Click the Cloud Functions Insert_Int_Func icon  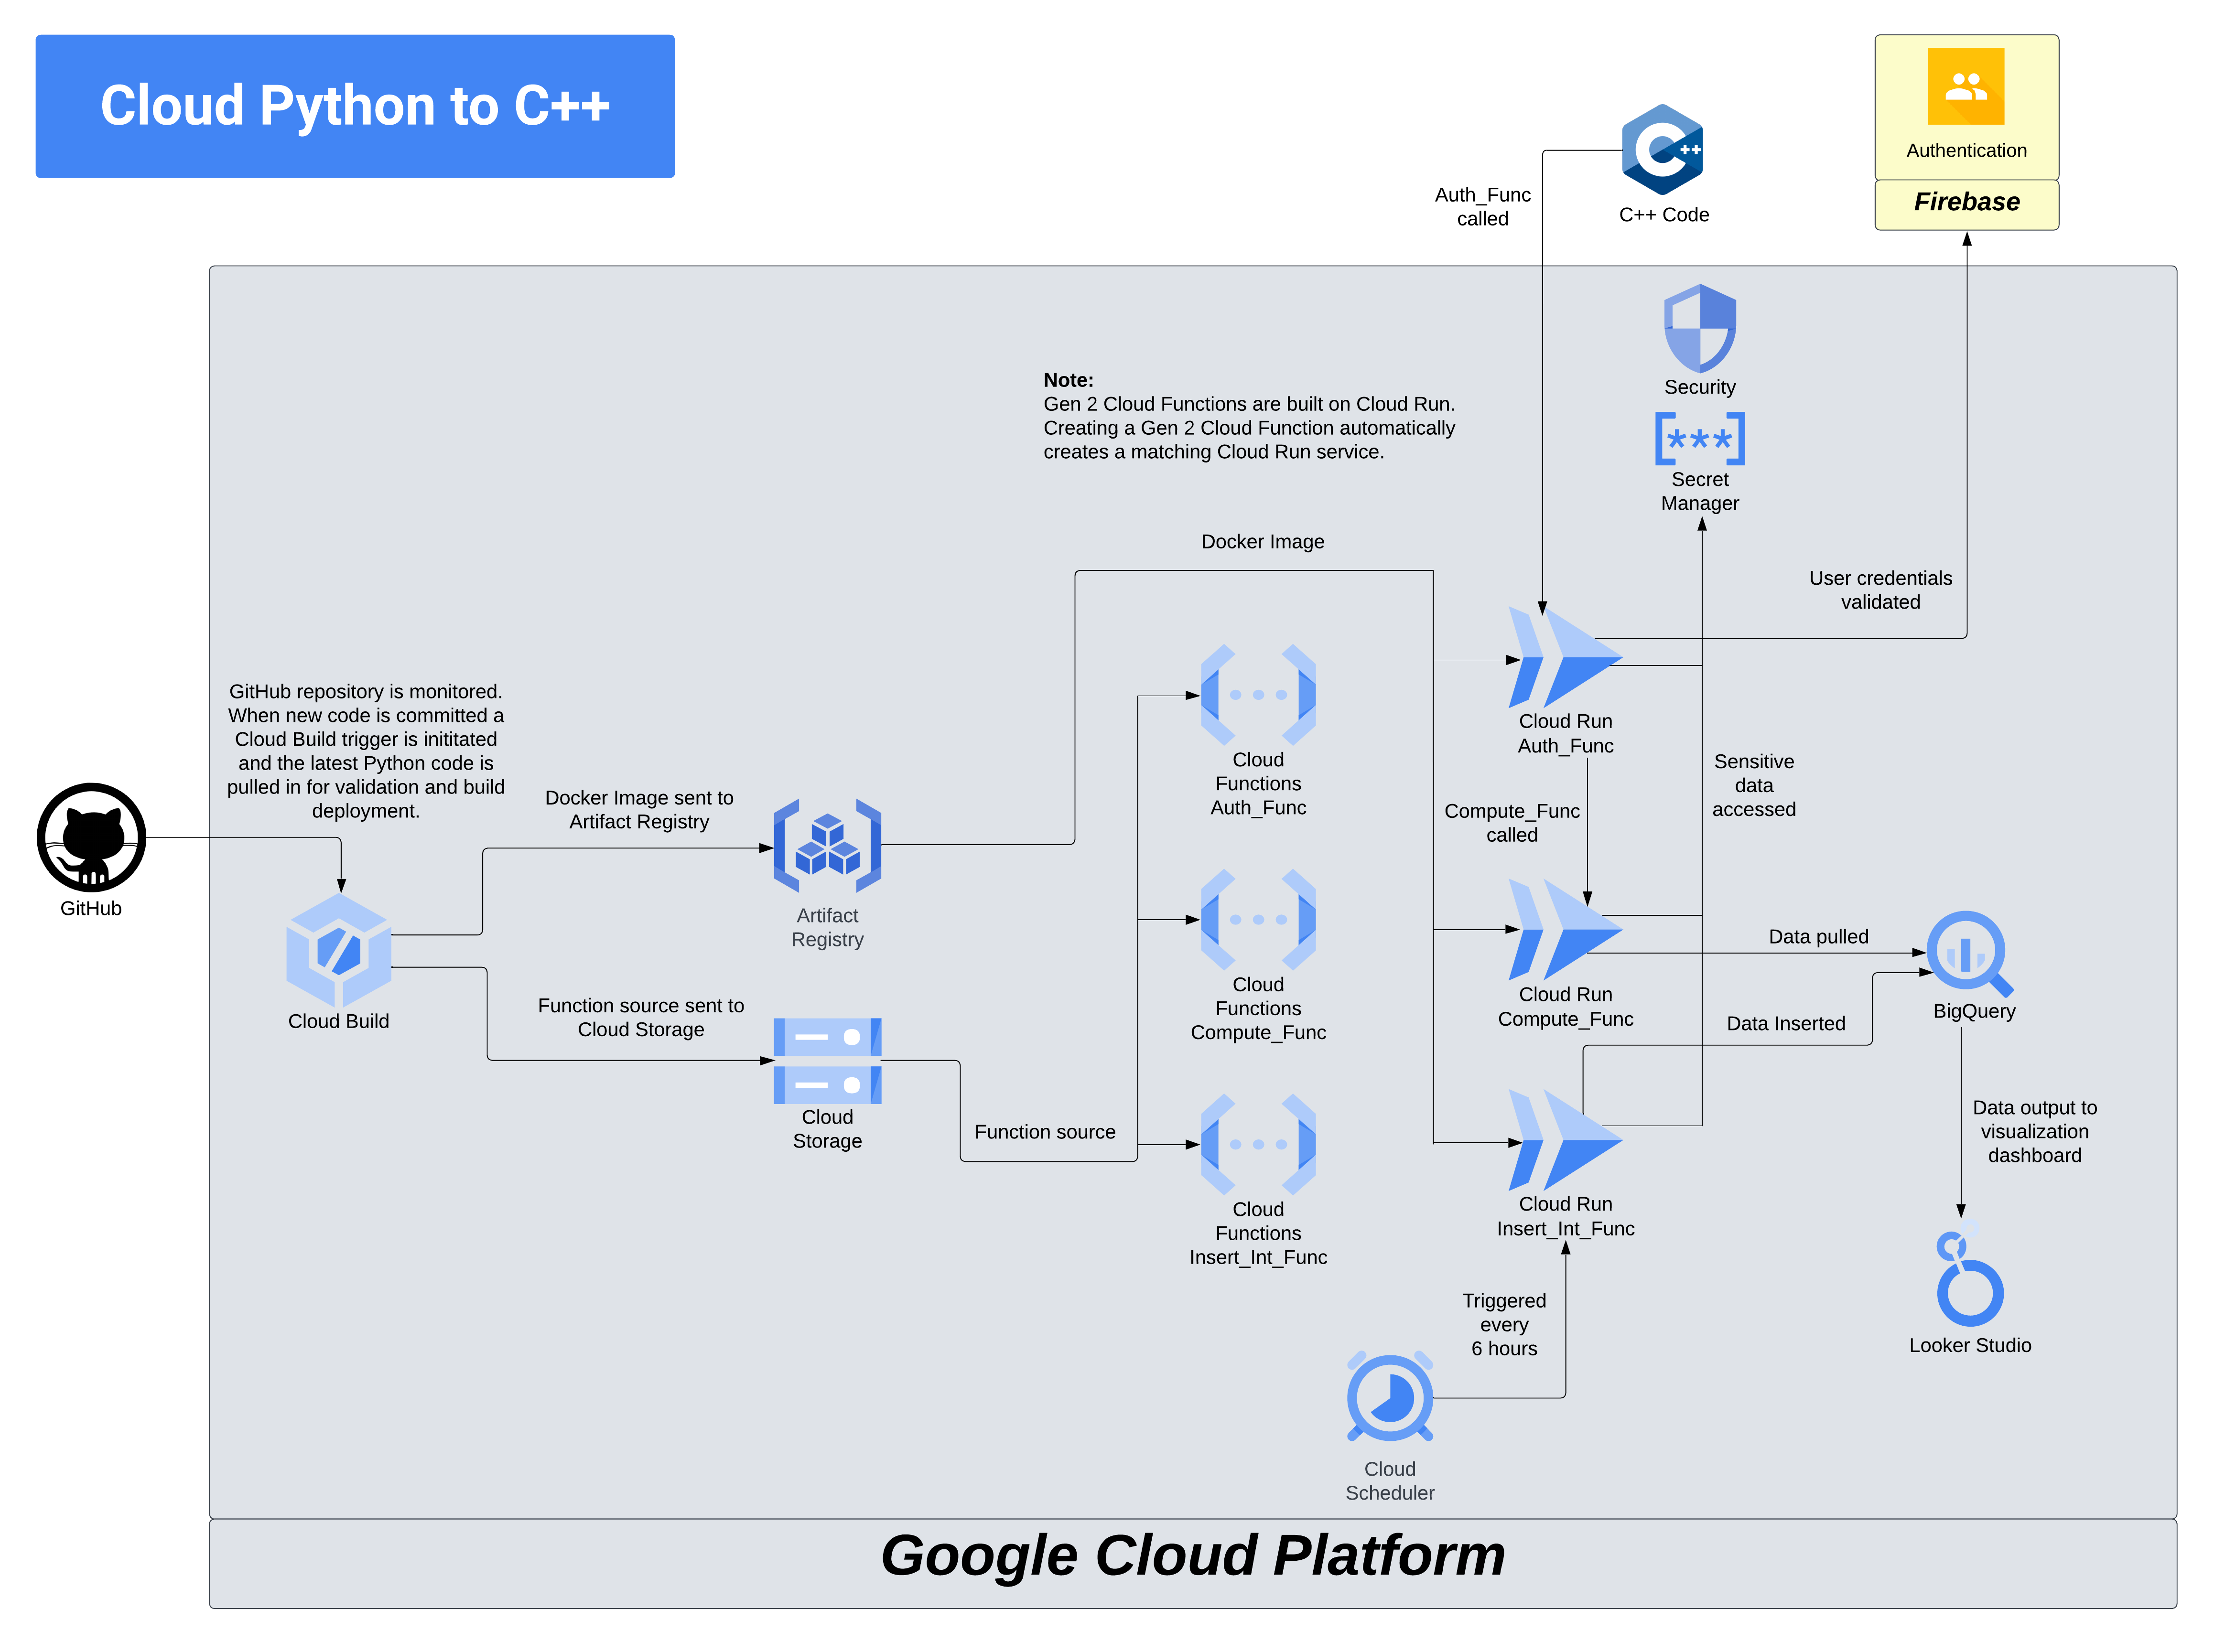tap(1258, 1144)
